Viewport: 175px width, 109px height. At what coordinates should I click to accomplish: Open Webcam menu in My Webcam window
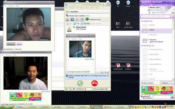(11, 6)
